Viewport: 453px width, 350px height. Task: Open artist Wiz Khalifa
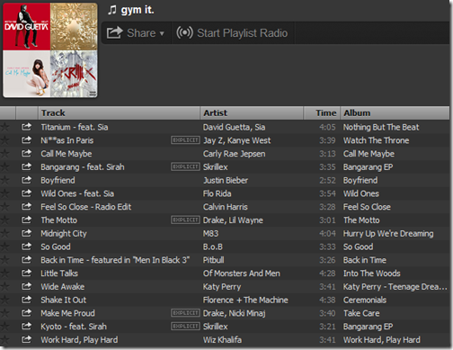[x=222, y=340]
